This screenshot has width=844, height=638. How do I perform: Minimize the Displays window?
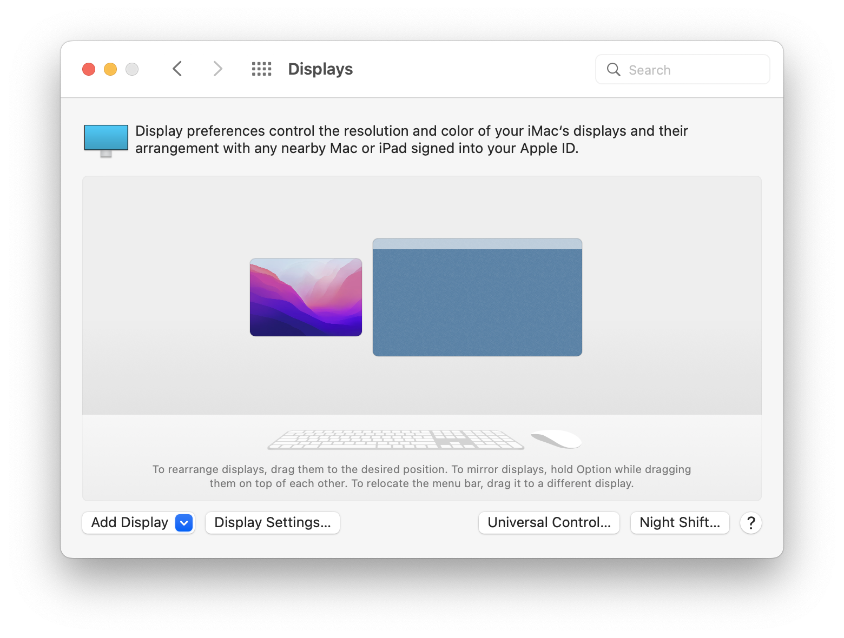[x=110, y=69]
